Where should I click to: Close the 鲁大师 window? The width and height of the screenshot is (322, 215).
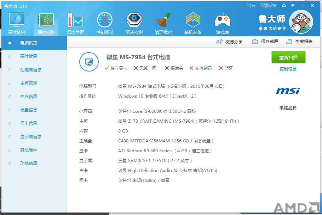312,6
